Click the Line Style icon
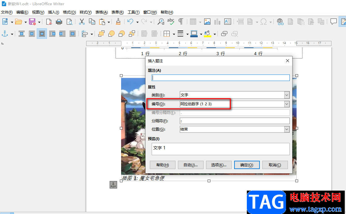Viewport: 346px width, 214px height. coord(180,34)
